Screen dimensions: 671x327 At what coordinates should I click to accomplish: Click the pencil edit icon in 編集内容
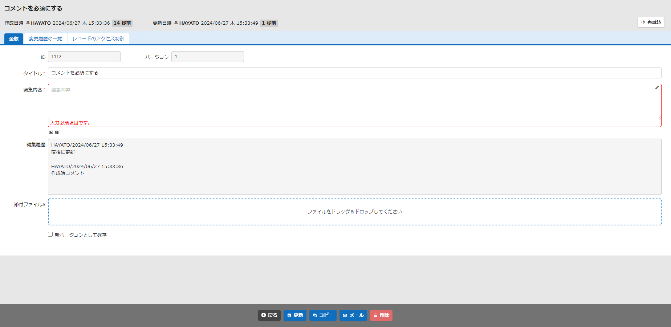coord(657,88)
